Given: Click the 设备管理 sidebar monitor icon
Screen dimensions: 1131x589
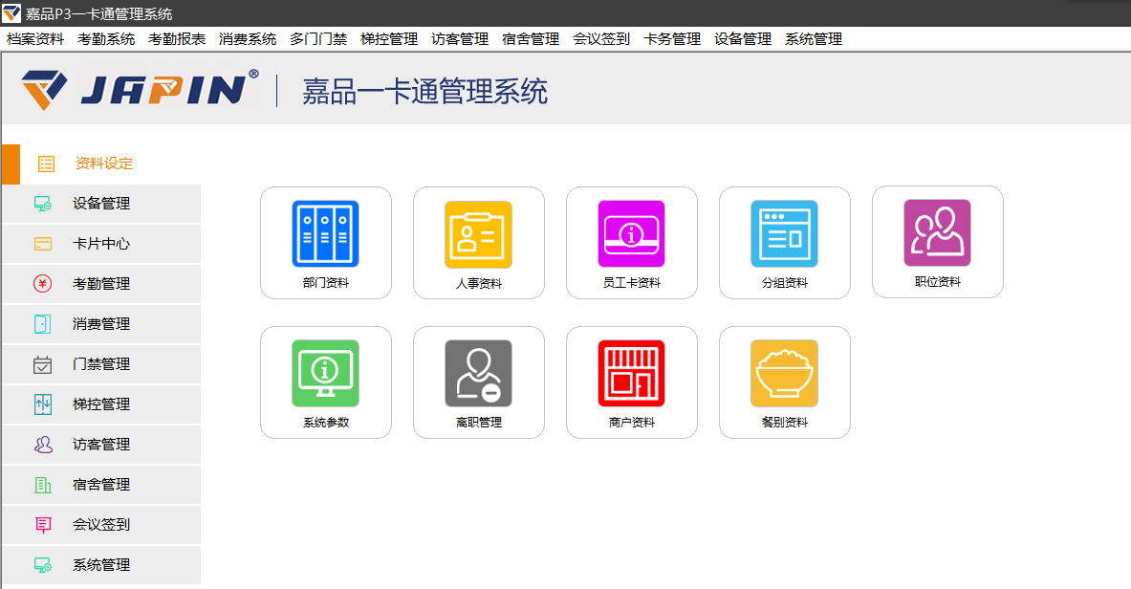Looking at the screenshot, I should click(x=43, y=204).
